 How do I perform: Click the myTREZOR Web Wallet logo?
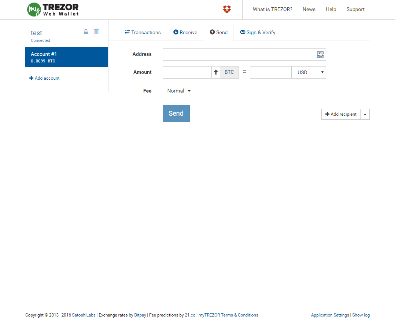pos(53,10)
